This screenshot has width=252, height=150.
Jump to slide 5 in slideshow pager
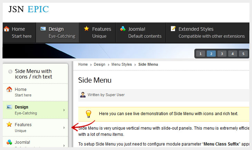tap(243, 54)
